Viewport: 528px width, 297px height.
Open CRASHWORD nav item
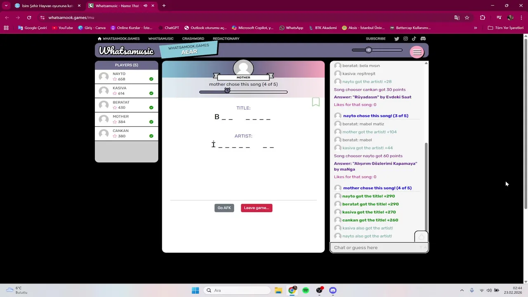click(193, 39)
